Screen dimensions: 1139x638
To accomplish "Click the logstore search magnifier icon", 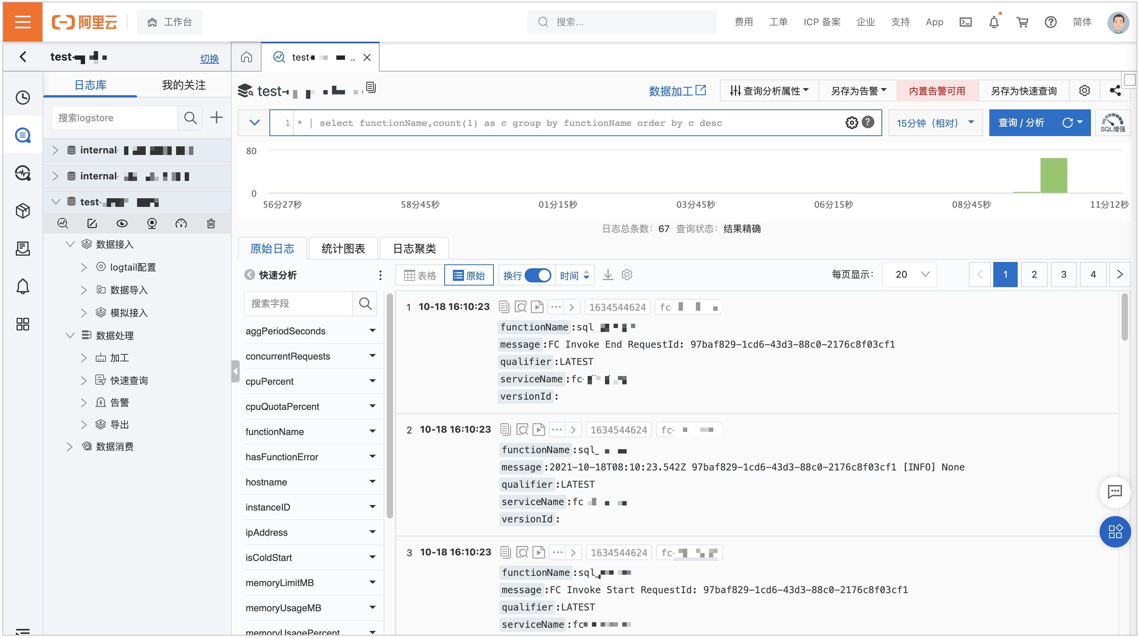I will coord(190,118).
